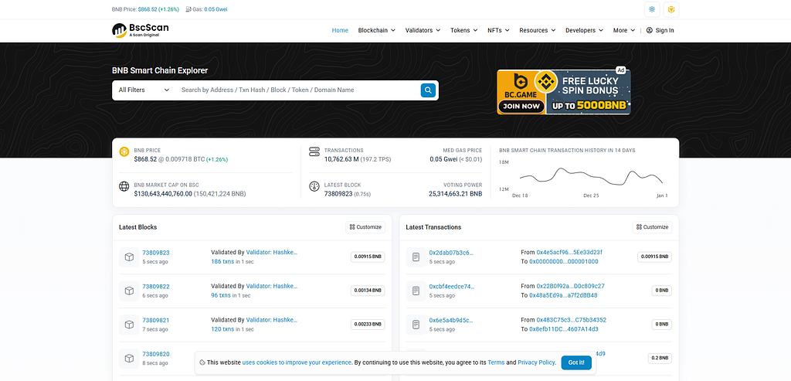The width and height of the screenshot is (791, 381).
Task: Click the BNB coin icon beside BNB Price
Action: point(124,151)
